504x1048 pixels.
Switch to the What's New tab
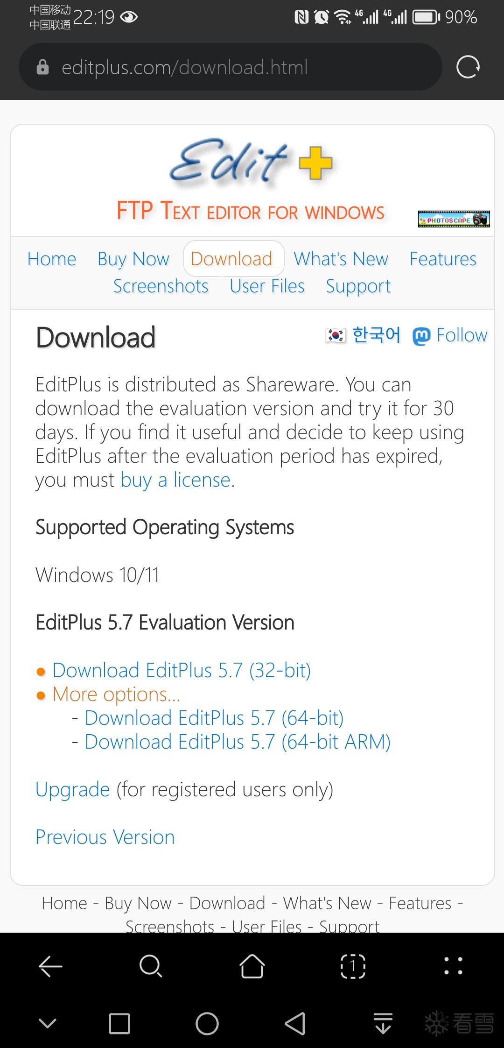click(x=341, y=259)
